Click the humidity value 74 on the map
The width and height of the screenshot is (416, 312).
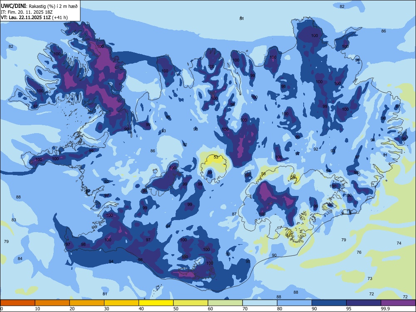399,243
